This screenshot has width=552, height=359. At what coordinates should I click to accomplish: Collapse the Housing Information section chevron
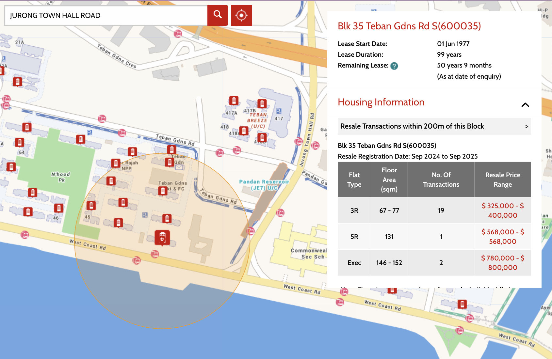pos(525,105)
